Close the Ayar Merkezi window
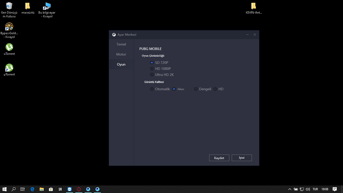The height and width of the screenshot is (193, 343). 255,35
